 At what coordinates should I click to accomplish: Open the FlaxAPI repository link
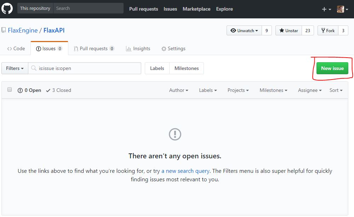coord(54,30)
